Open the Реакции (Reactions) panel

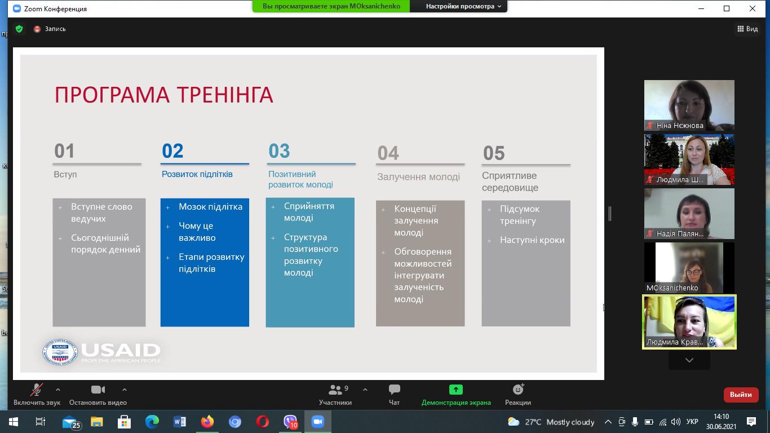click(517, 395)
